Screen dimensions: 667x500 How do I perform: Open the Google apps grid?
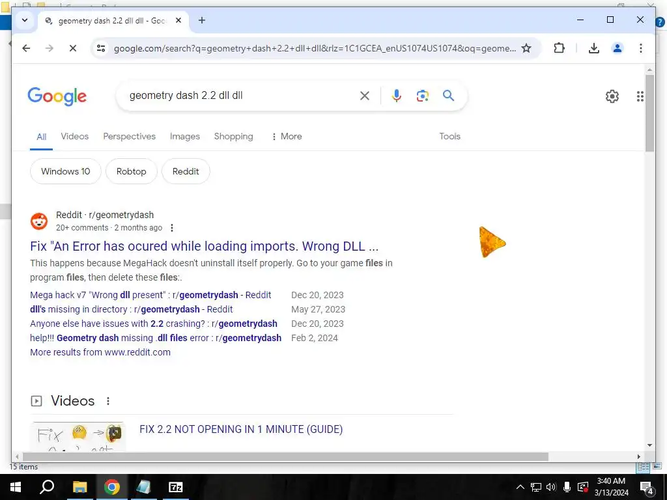click(640, 96)
